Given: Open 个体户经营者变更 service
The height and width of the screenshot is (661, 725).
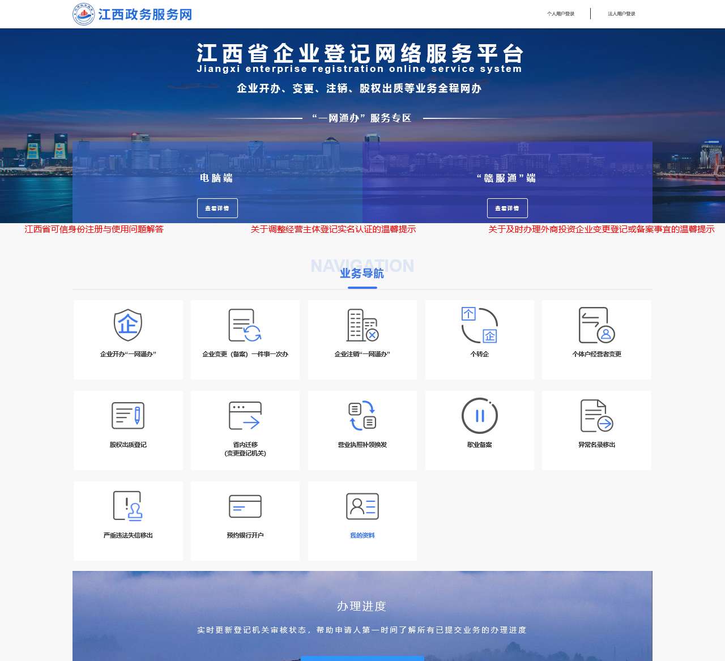Looking at the screenshot, I should (x=596, y=339).
